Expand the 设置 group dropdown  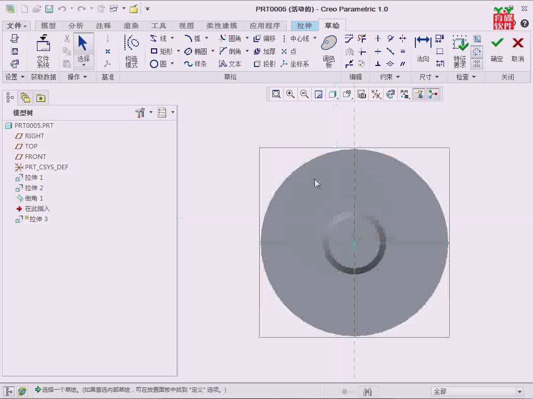(x=15, y=77)
